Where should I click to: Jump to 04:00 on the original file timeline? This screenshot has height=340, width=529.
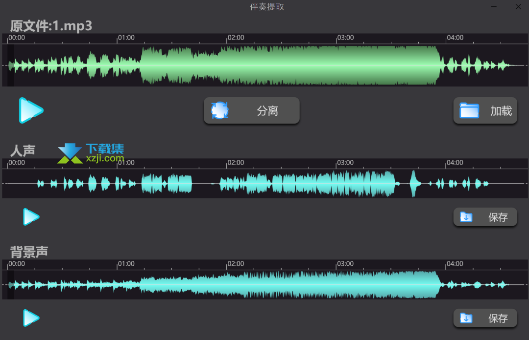coord(455,38)
